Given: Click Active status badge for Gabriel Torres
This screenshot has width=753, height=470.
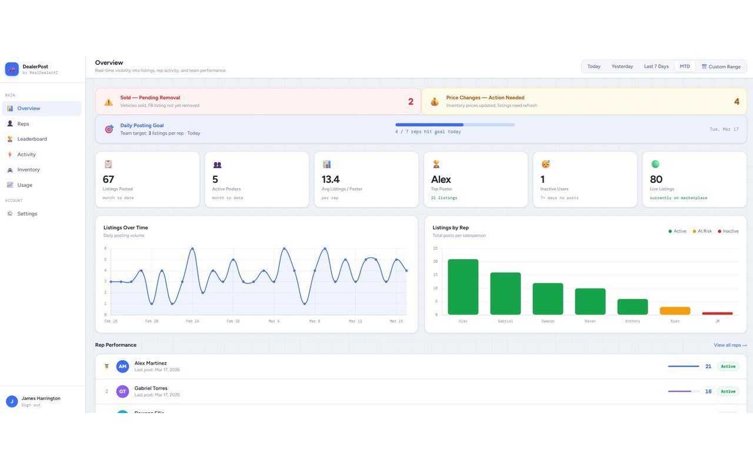Looking at the screenshot, I should (x=728, y=391).
